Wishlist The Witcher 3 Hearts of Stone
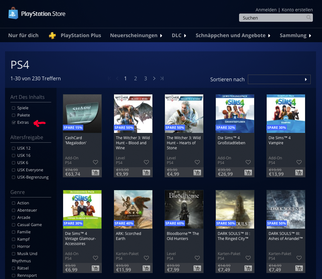Viewport: 322px width, 279px height. tap(197, 162)
